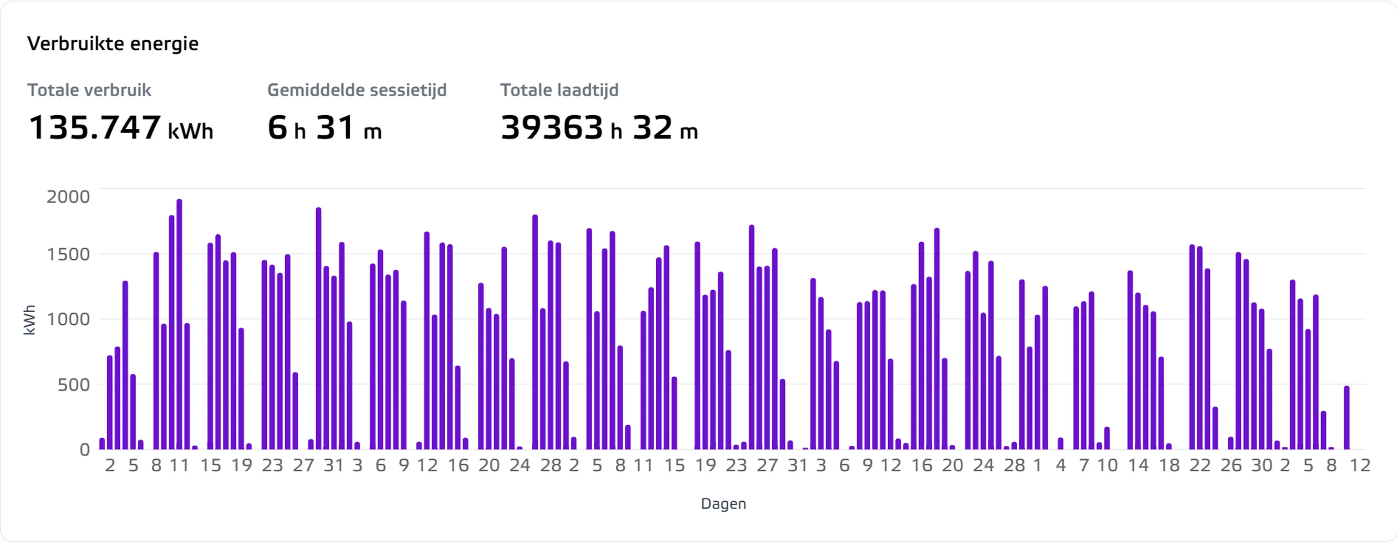This screenshot has width=1397, height=542.
Task: Click the tallest bar in the chart
Action: [179, 324]
